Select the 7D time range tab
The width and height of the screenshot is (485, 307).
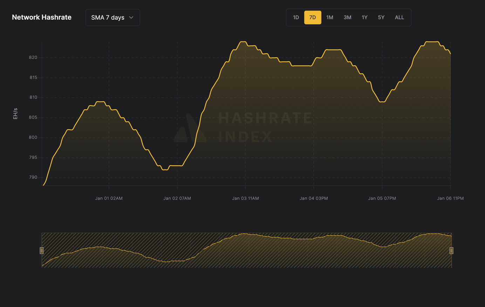click(313, 17)
